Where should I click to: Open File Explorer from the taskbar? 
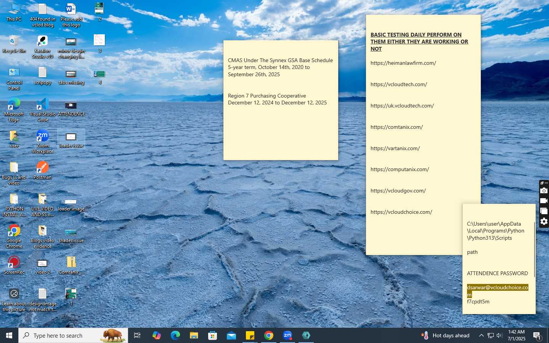pyautogui.click(x=194, y=335)
